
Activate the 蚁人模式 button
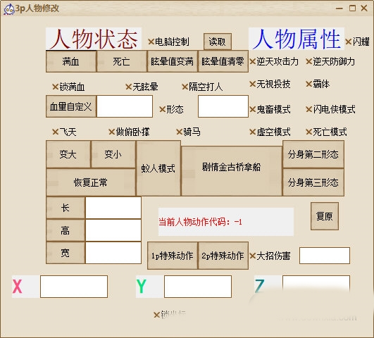pyautogui.click(x=158, y=168)
